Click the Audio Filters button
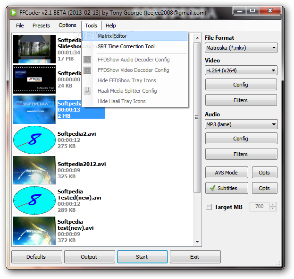The image size is (294, 279). coord(241,154)
